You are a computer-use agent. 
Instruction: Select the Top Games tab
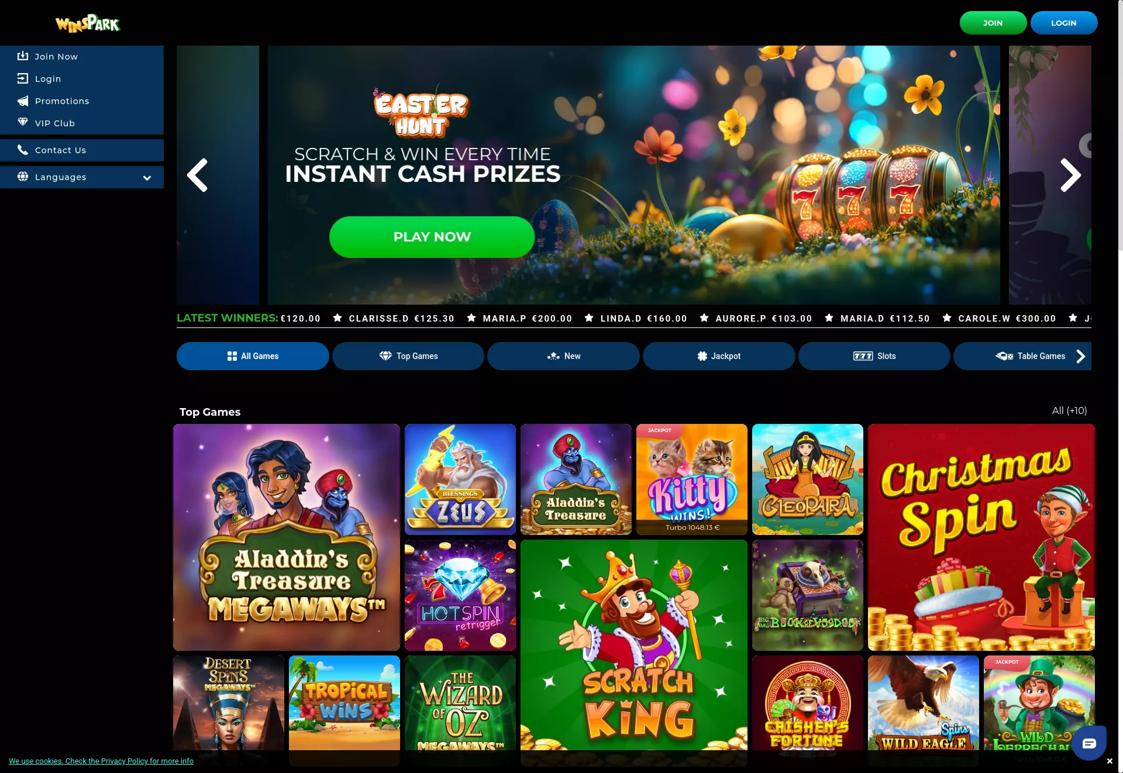point(408,356)
